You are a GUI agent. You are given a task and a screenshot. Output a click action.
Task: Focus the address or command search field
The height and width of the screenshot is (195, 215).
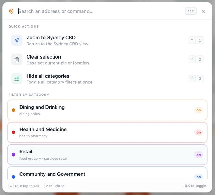point(100,11)
